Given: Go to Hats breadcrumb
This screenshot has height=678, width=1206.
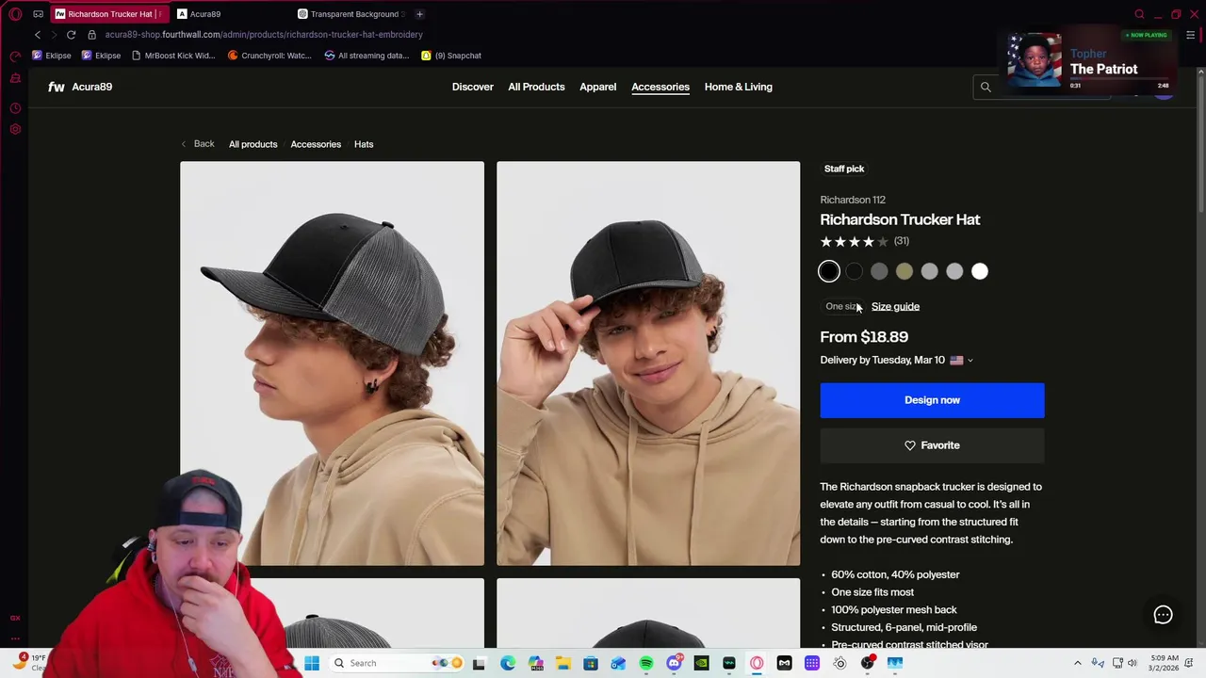Looking at the screenshot, I should point(364,144).
